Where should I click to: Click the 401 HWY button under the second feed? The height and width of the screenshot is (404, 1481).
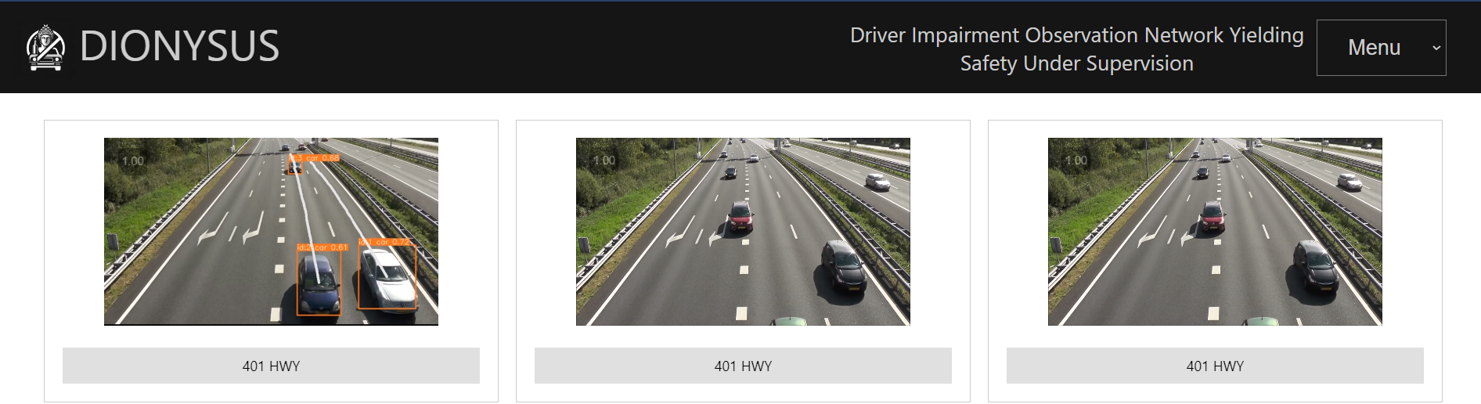click(x=743, y=366)
